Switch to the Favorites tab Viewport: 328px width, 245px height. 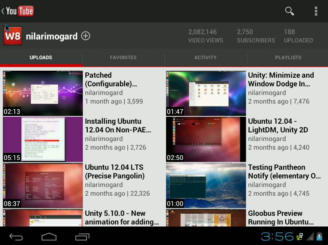pyautogui.click(x=123, y=58)
